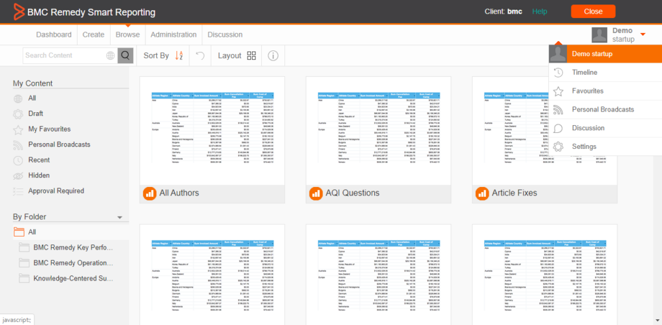Image resolution: width=662 pixels, height=325 pixels.
Task: Open the AQI Questions report thumbnail
Action: (379, 130)
